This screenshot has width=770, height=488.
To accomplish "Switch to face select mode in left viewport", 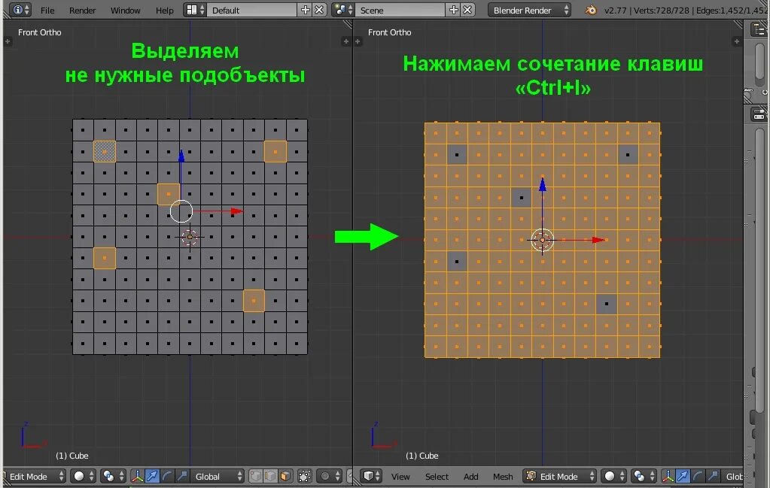I will click(285, 476).
